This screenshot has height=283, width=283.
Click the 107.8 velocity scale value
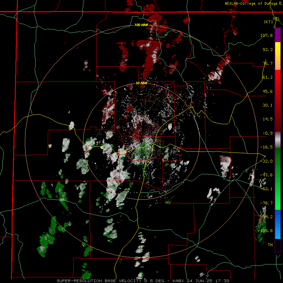pos(266,35)
